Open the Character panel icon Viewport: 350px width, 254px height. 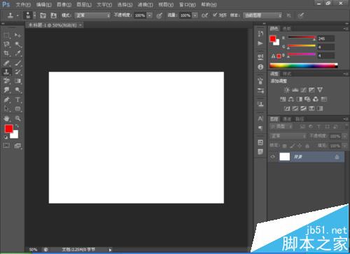tap(260, 118)
